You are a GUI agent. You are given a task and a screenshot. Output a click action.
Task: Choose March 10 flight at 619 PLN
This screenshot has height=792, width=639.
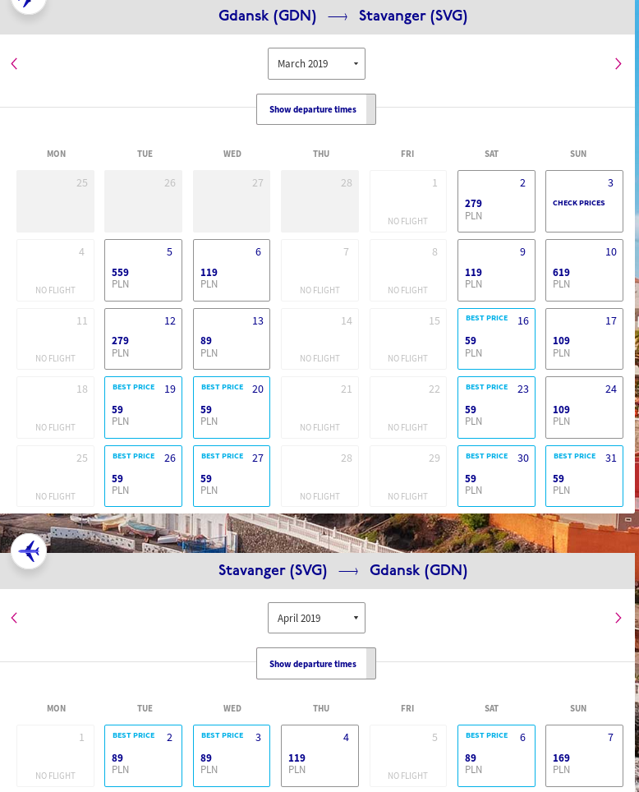(x=584, y=270)
